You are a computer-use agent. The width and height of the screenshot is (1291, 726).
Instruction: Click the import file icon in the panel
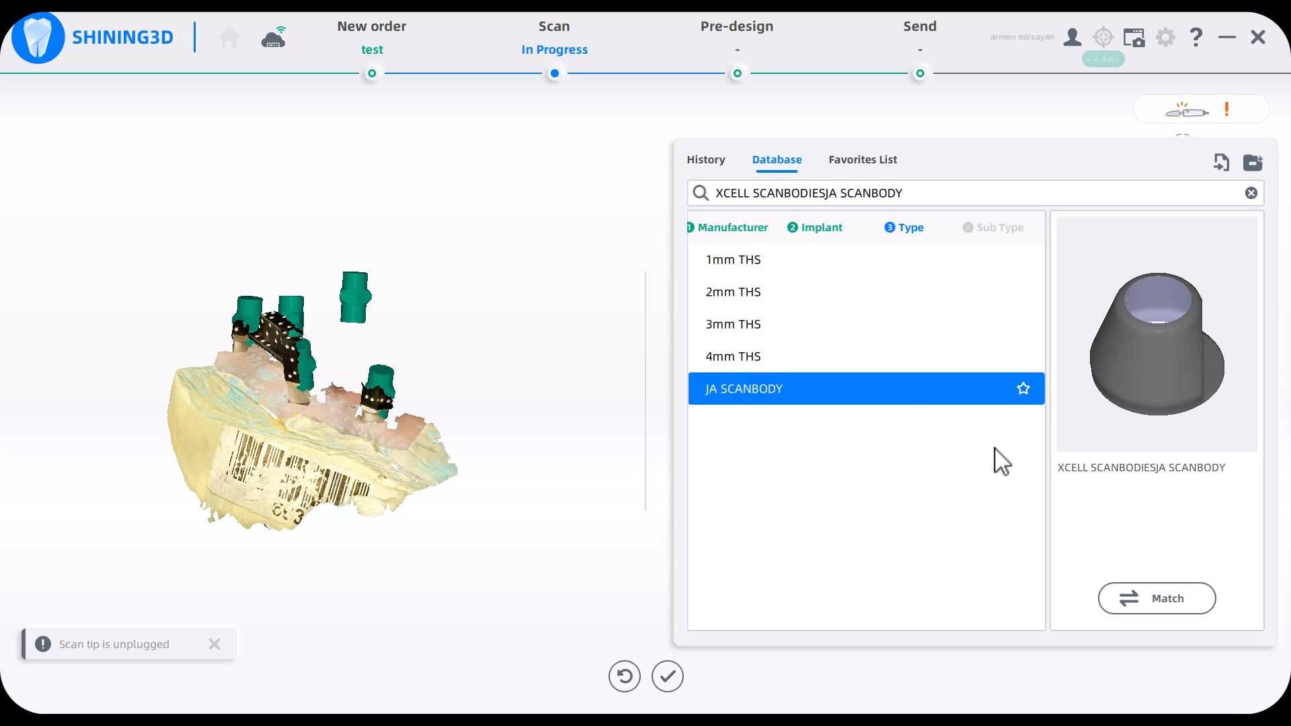click(x=1221, y=162)
